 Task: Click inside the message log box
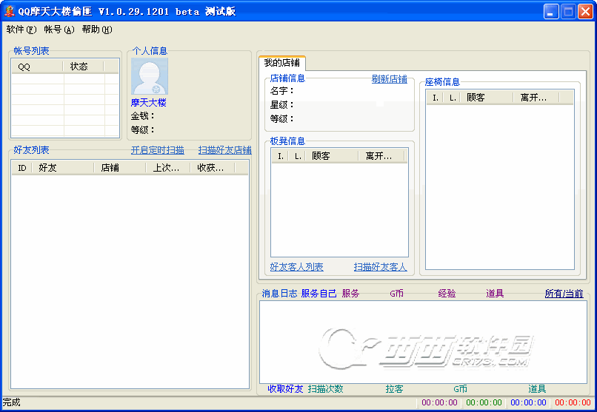coord(423,342)
